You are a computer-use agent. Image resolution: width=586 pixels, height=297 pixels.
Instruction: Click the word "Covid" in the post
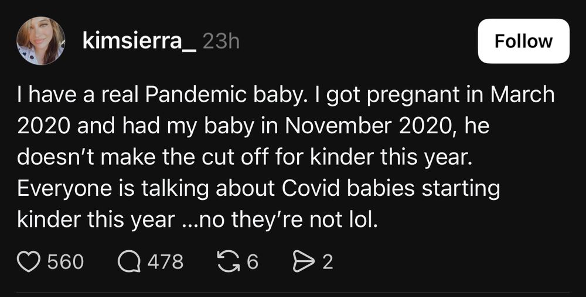[311, 189]
